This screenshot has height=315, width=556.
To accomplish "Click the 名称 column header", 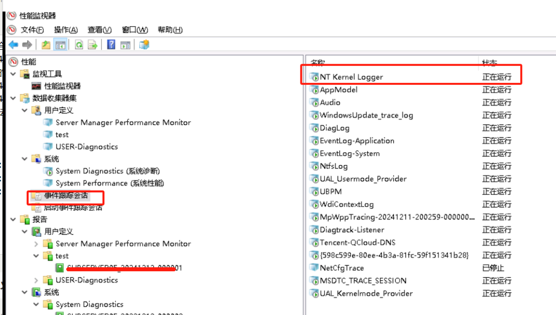I will point(318,63).
